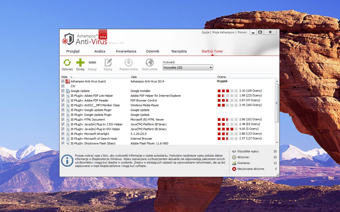
Task: Open the Moje Ashampoo link
Action: [x=223, y=32]
